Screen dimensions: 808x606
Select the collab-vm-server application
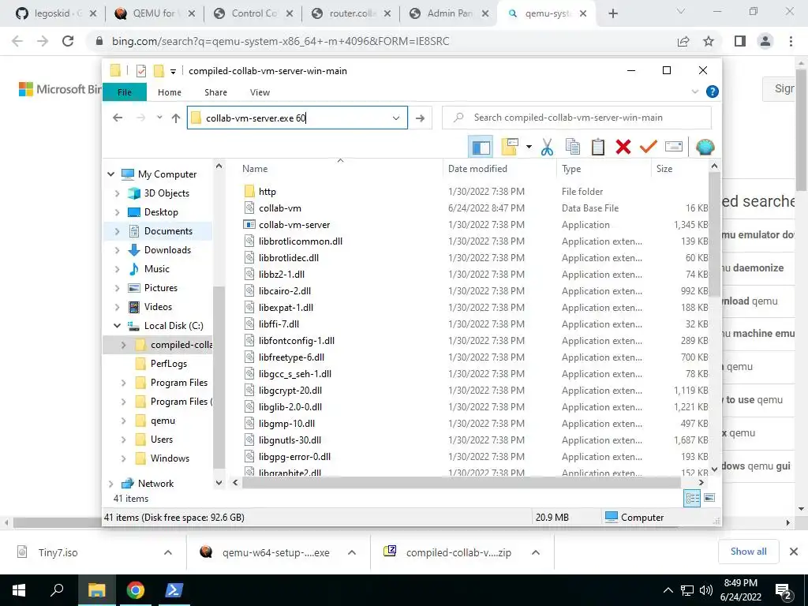click(294, 225)
